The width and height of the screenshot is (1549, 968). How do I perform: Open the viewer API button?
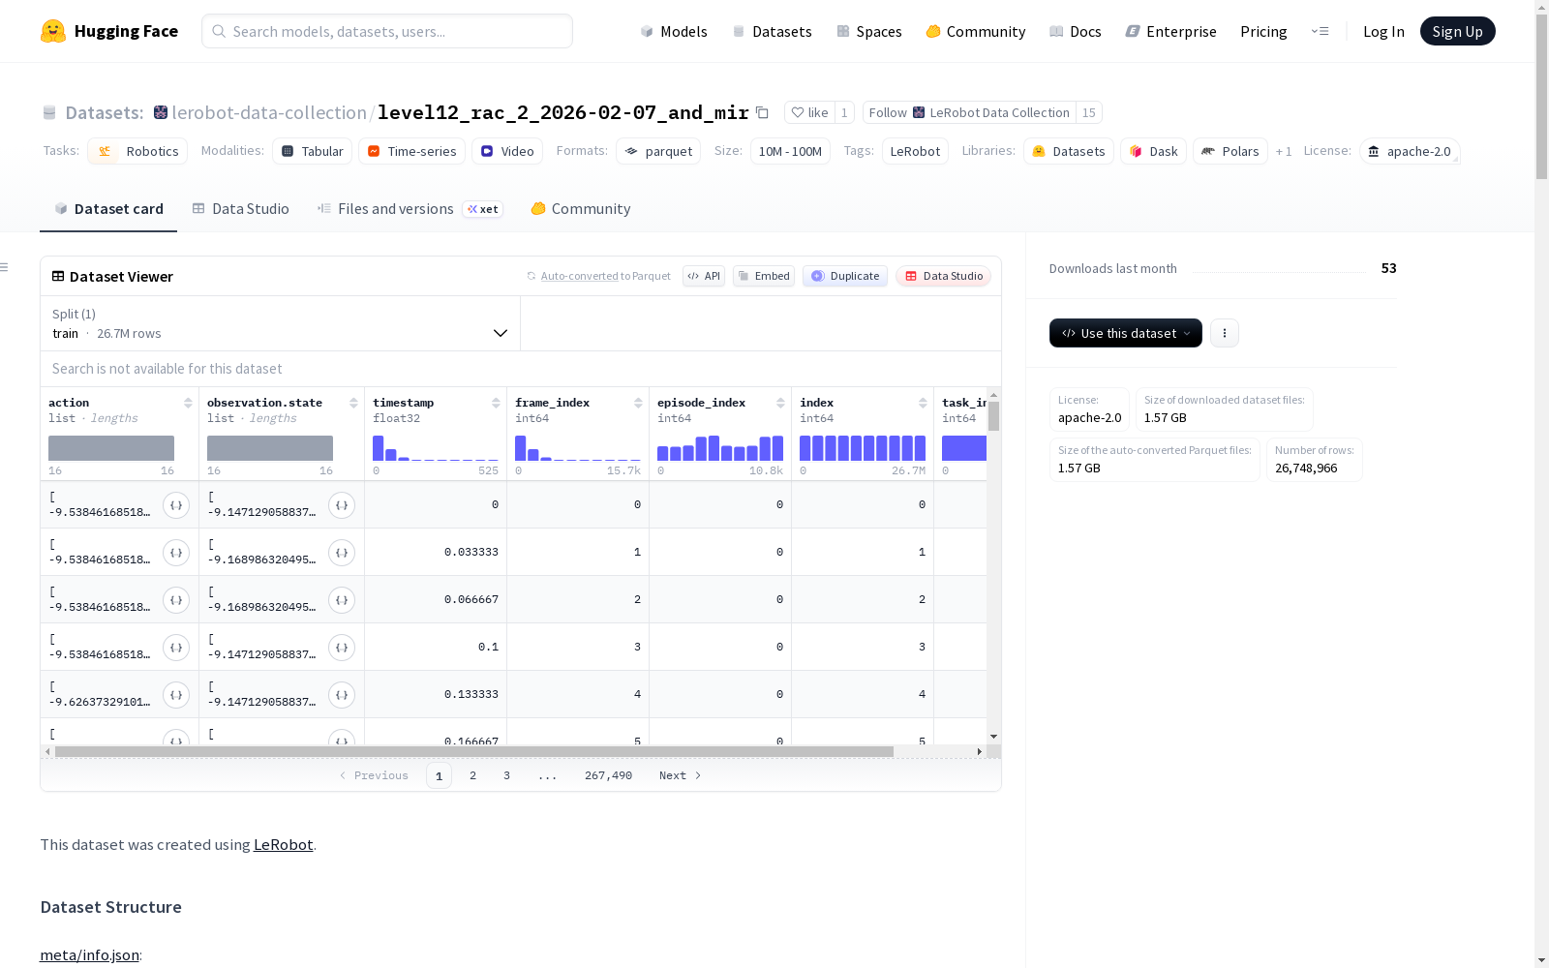point(704,276)
